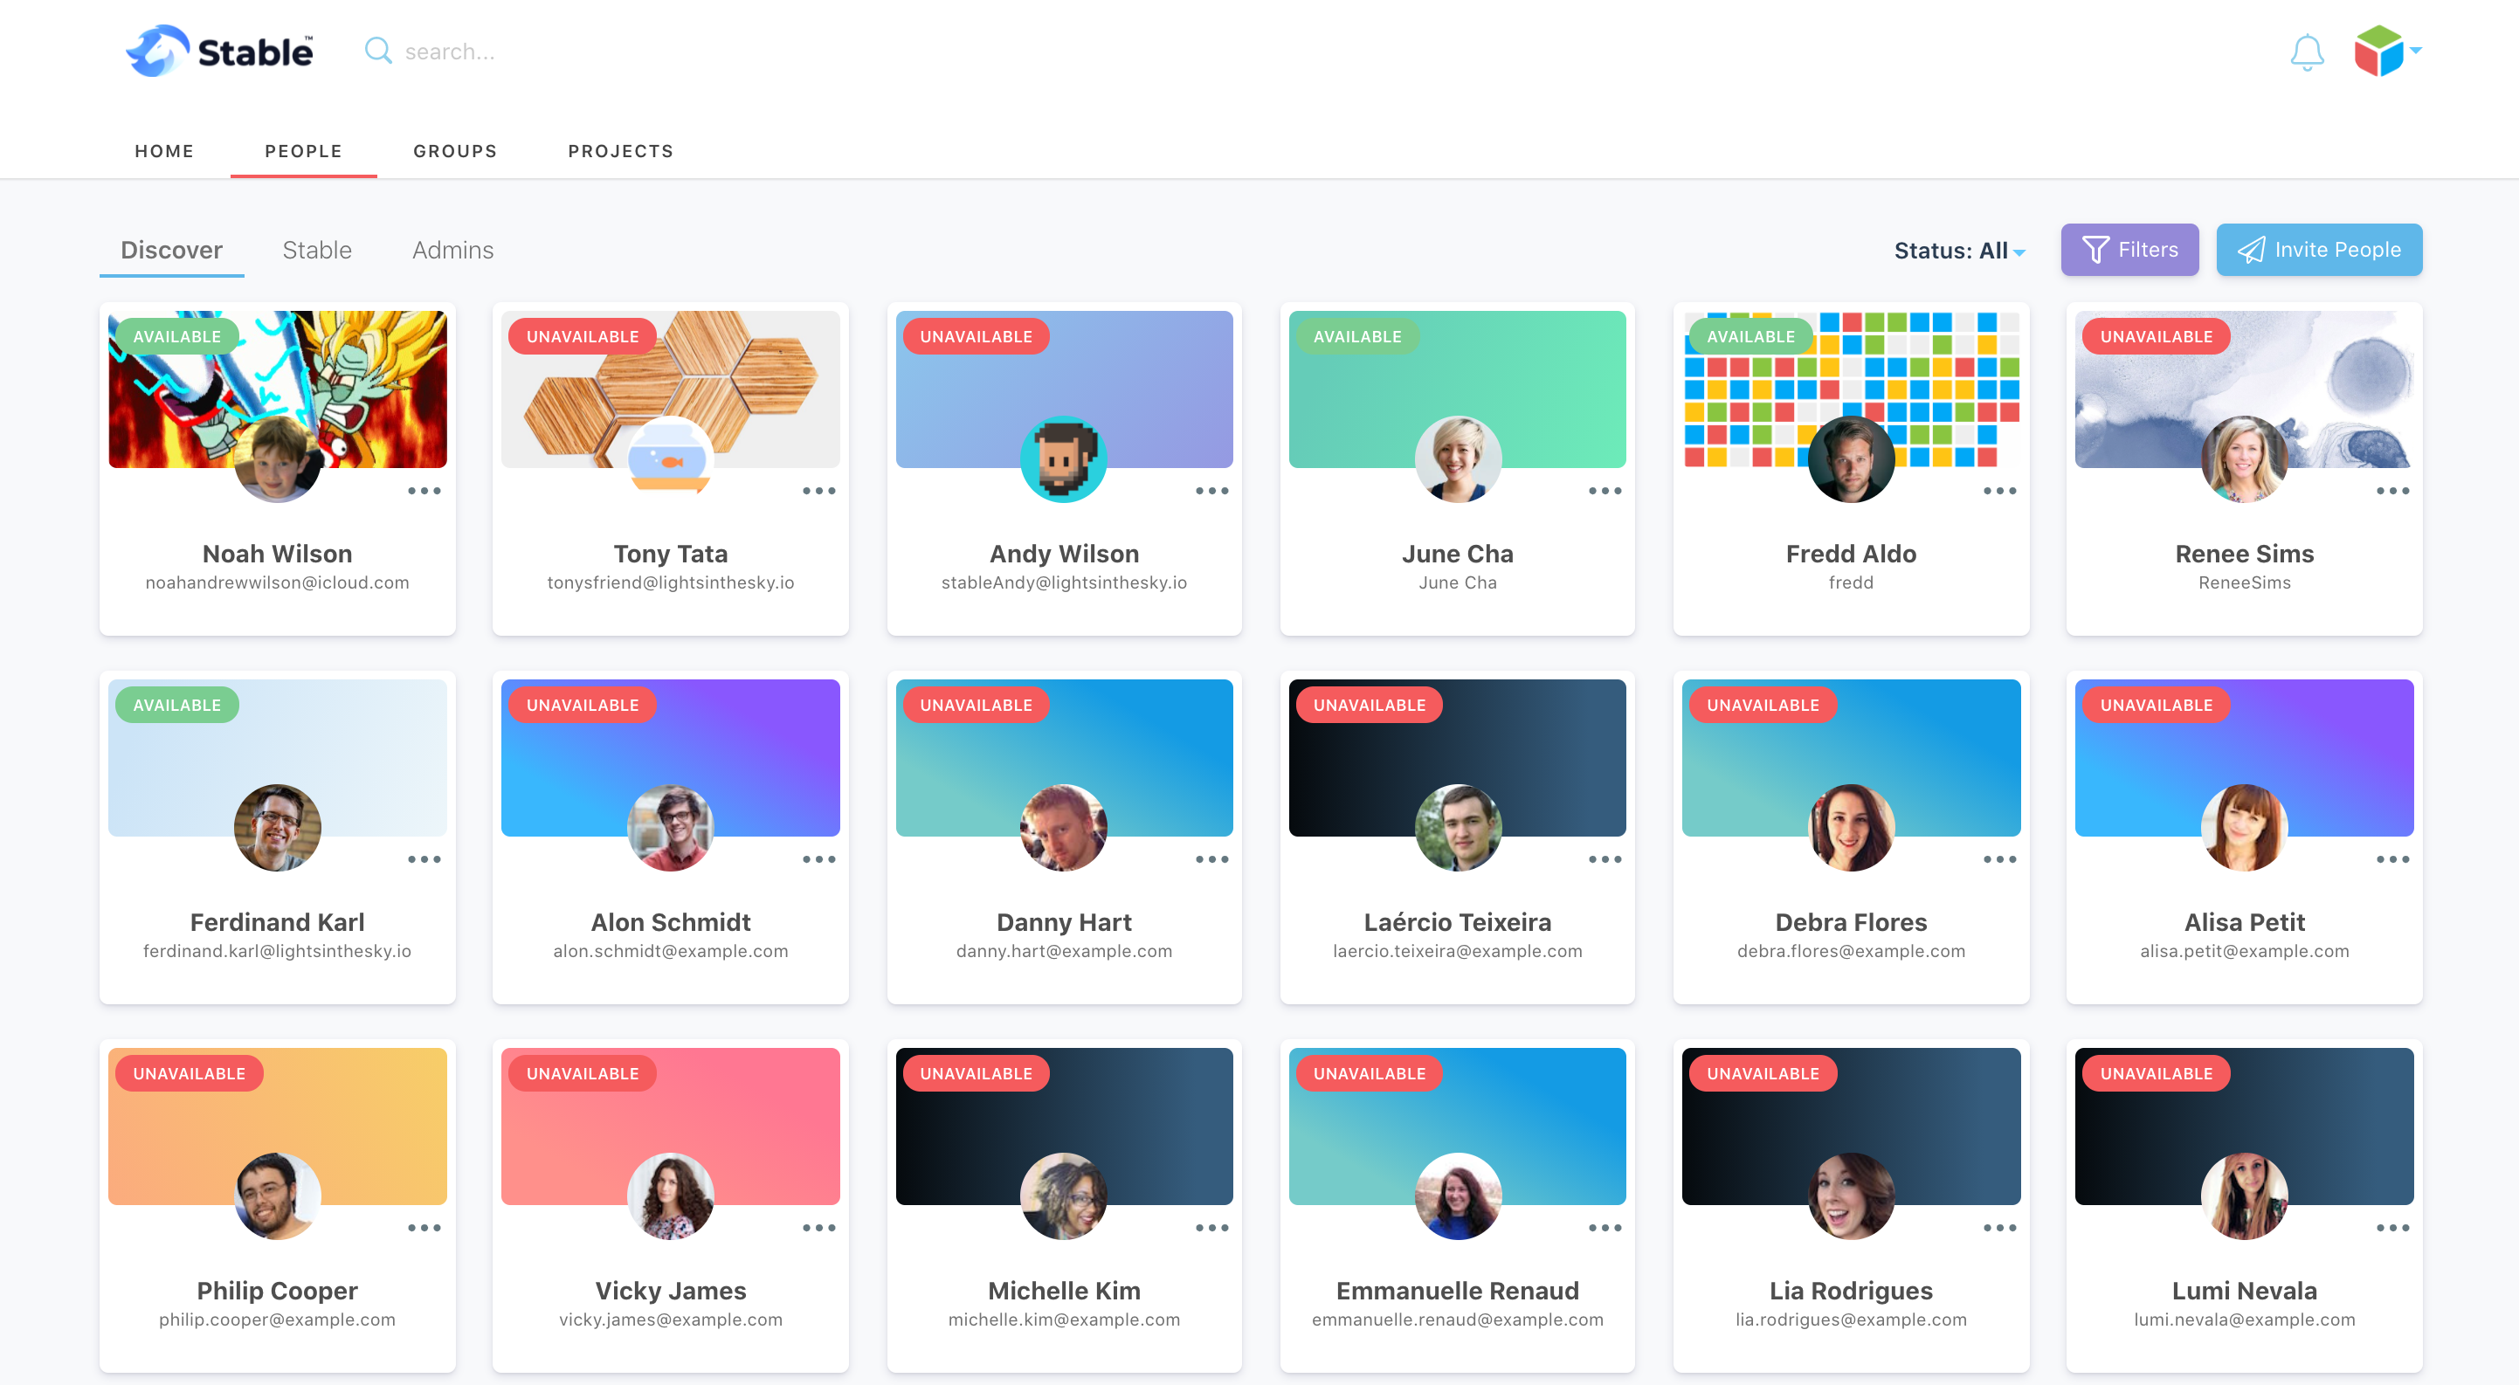
Task: Click the email vicky.james@example.com
Action: point(671,1320)
